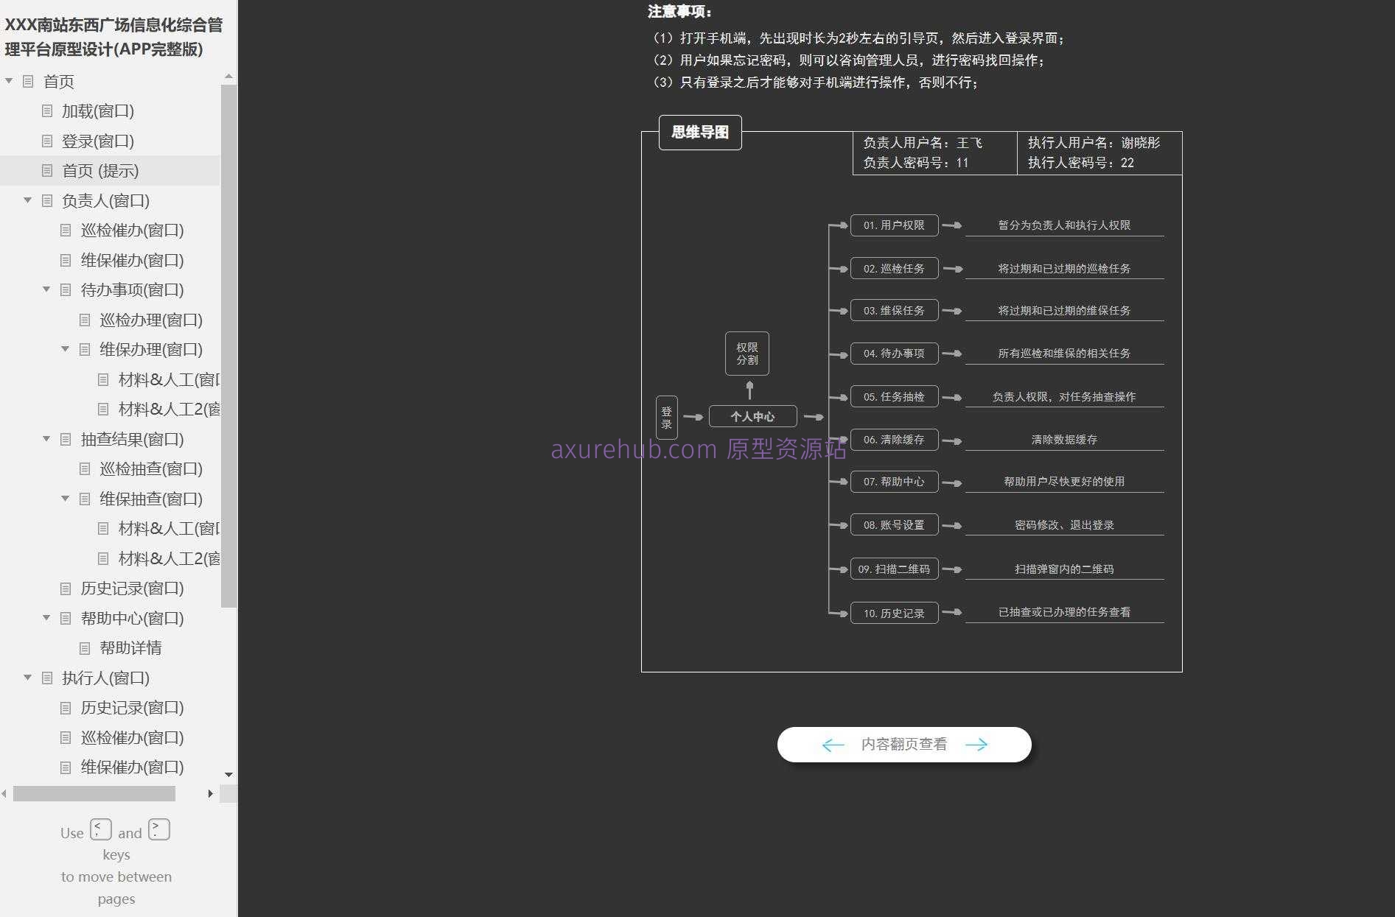
Task: Collapse the 待办事项(窗口) branch
Action: pos(46,289)
